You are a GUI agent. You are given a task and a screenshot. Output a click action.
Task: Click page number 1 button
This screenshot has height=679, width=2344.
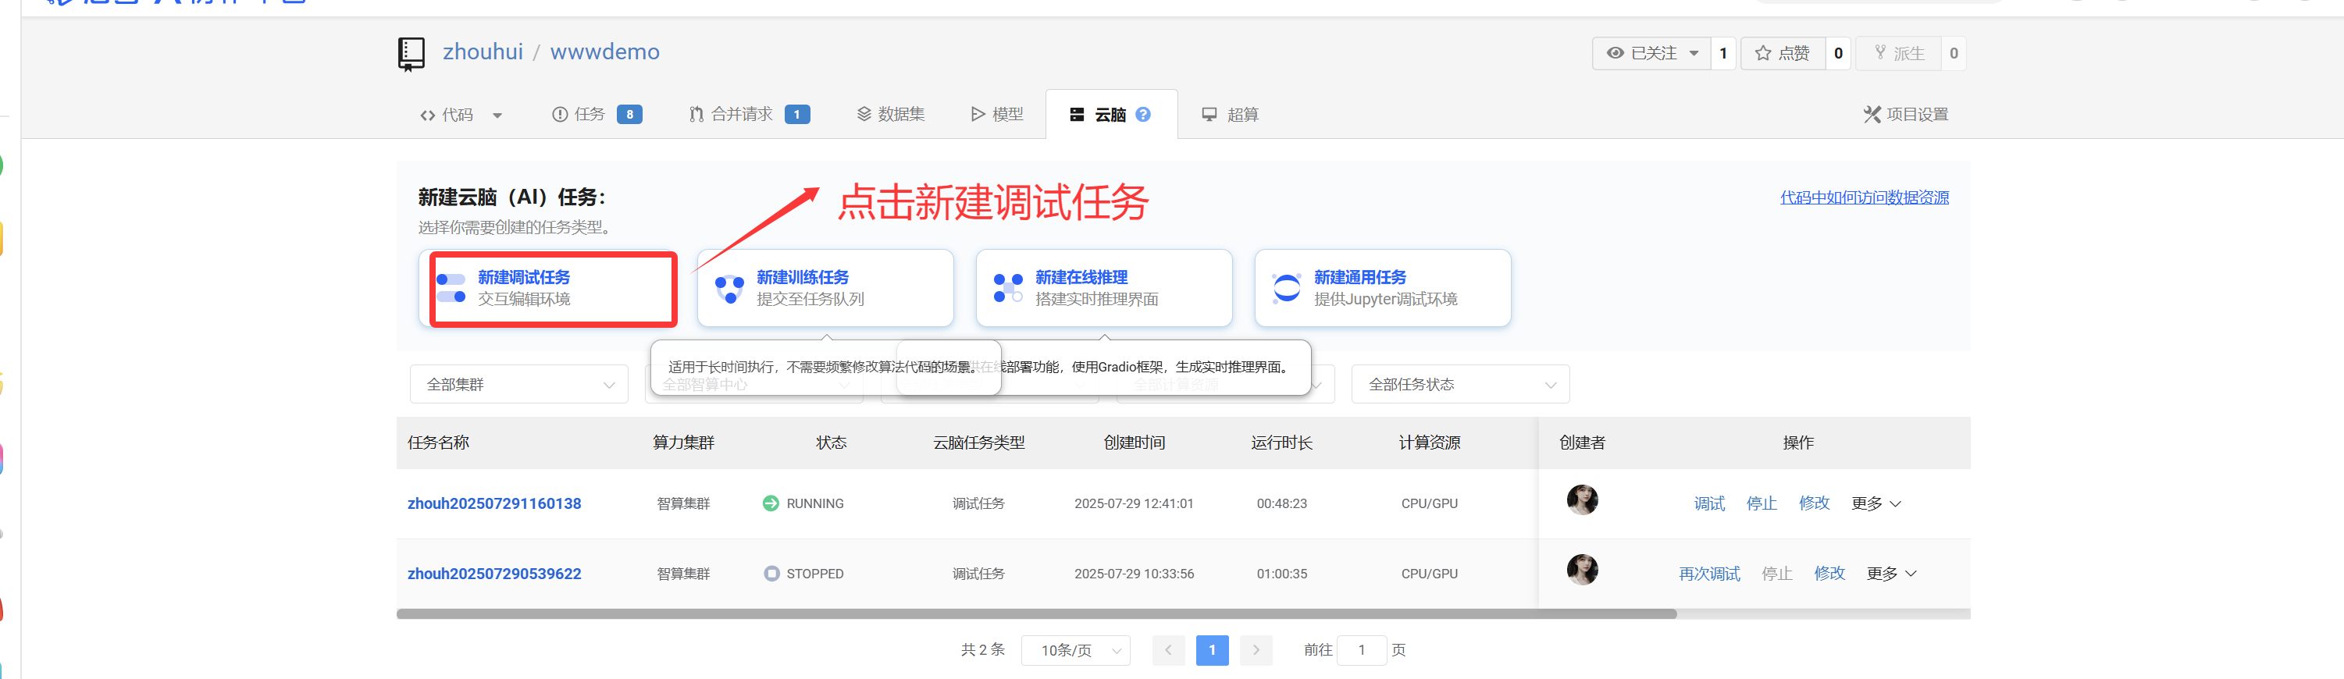point(1212,650)
